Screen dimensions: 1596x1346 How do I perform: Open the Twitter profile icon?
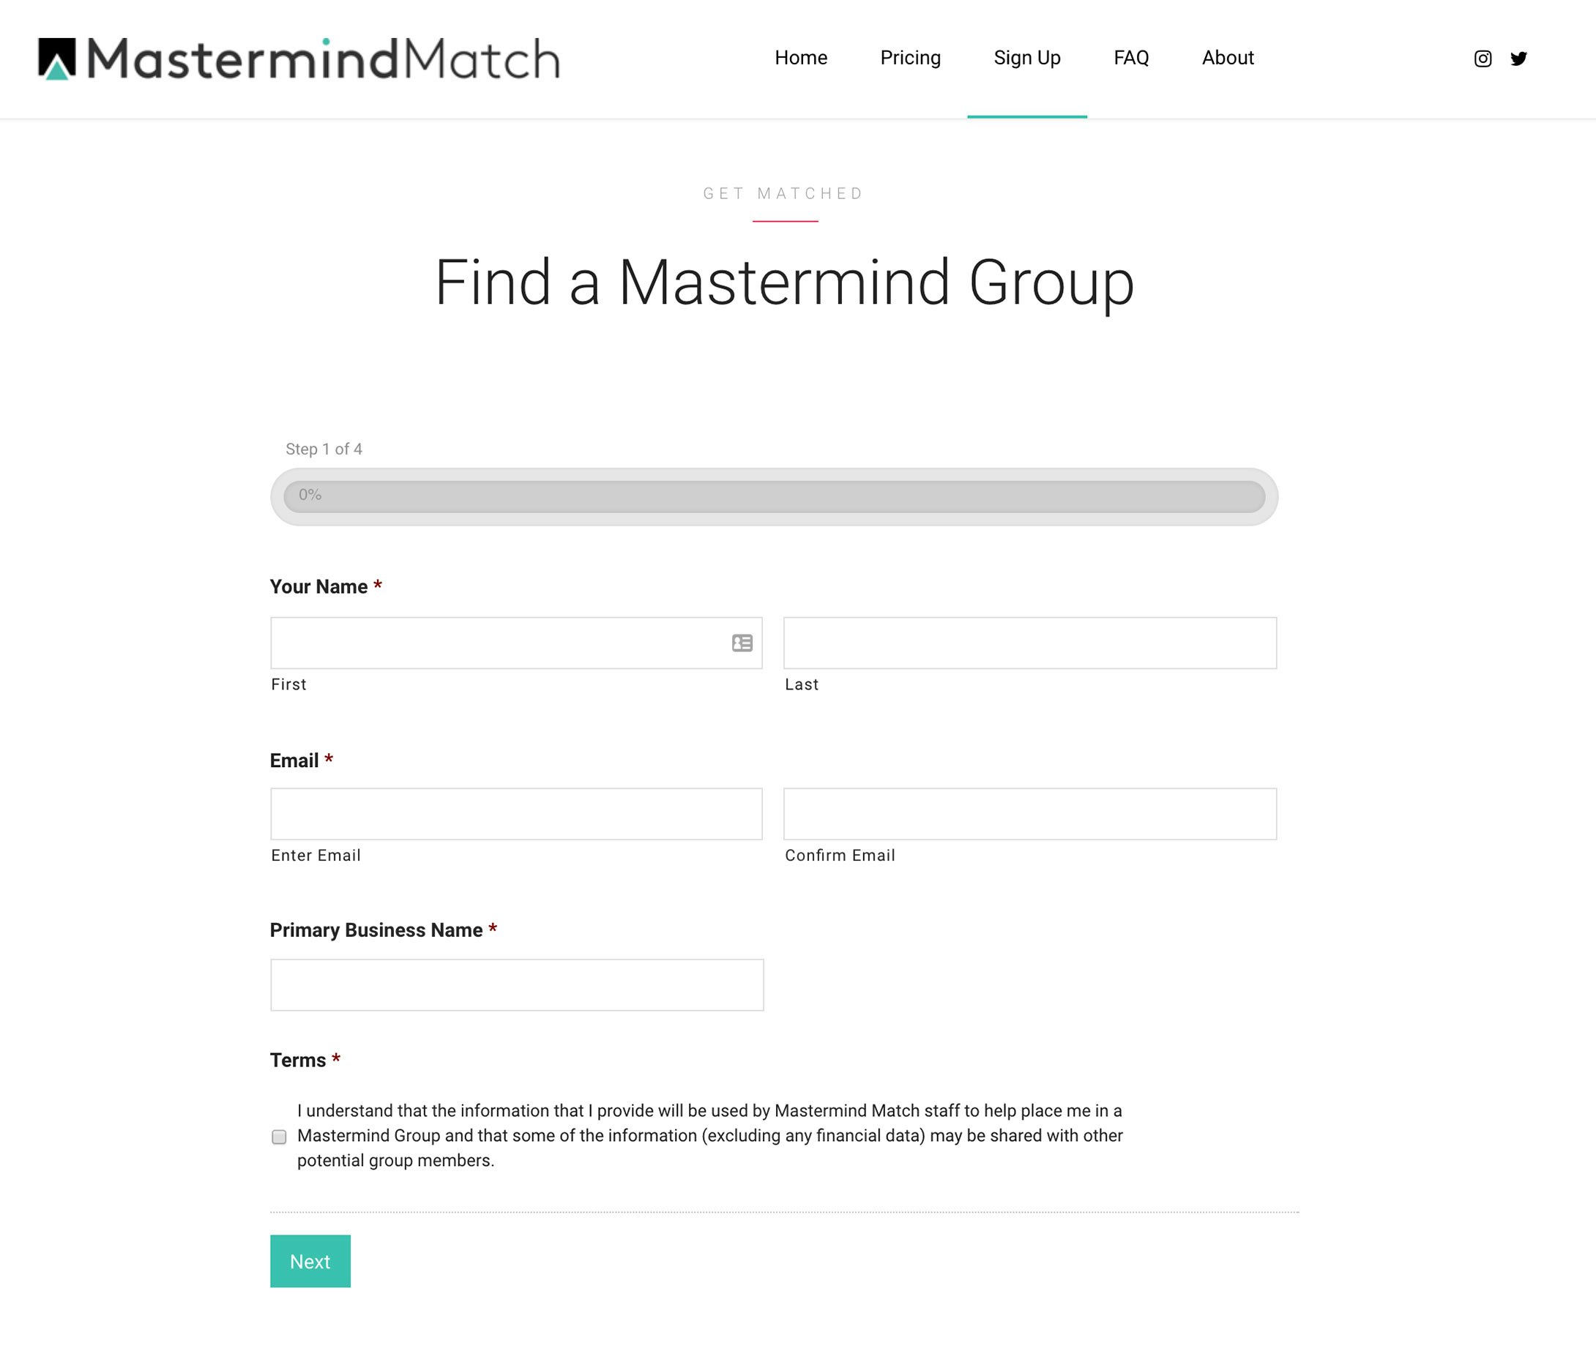tap(1520, 58)
